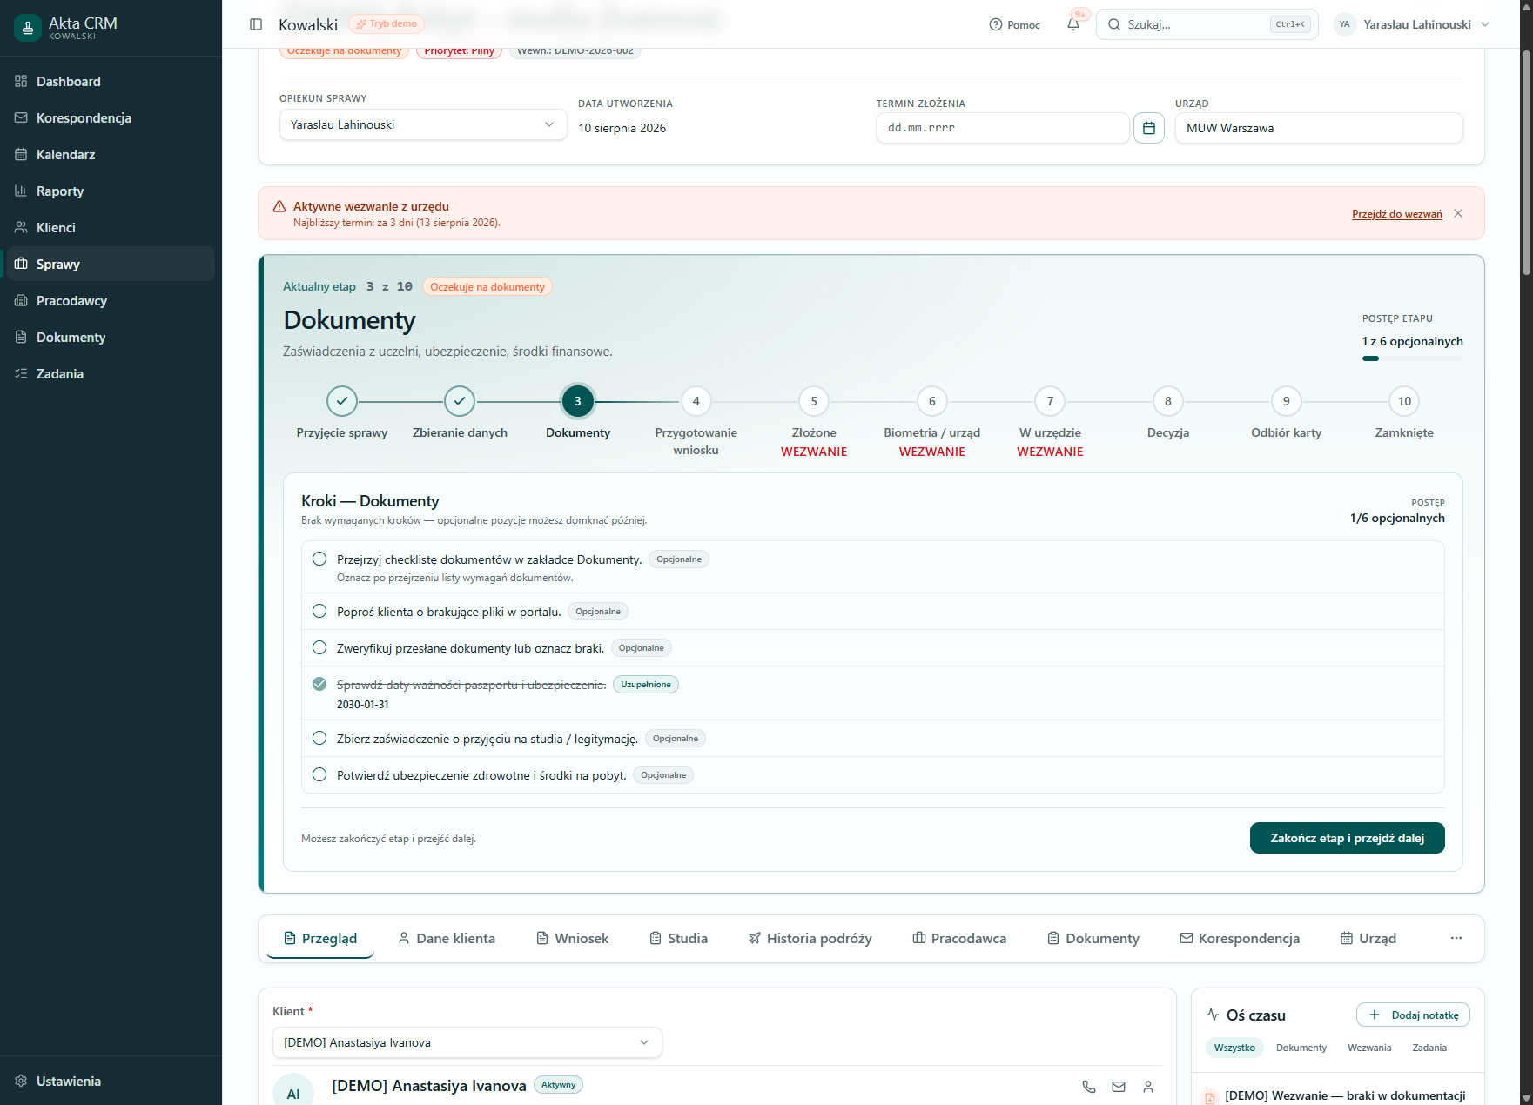Check 'Potwierdź ubezpieczenie zdrowotne' step
This screenshot has width=1533, height=1105.
(x=319, y=774)
